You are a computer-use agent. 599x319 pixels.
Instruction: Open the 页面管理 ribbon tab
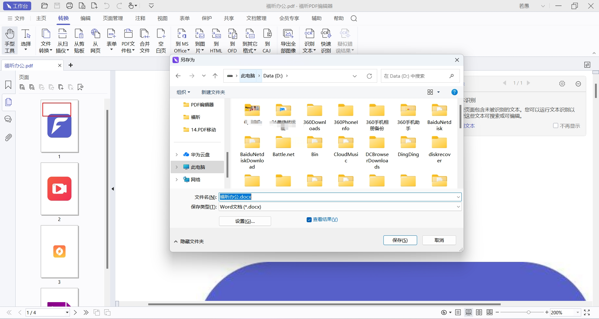coord(113,18)
